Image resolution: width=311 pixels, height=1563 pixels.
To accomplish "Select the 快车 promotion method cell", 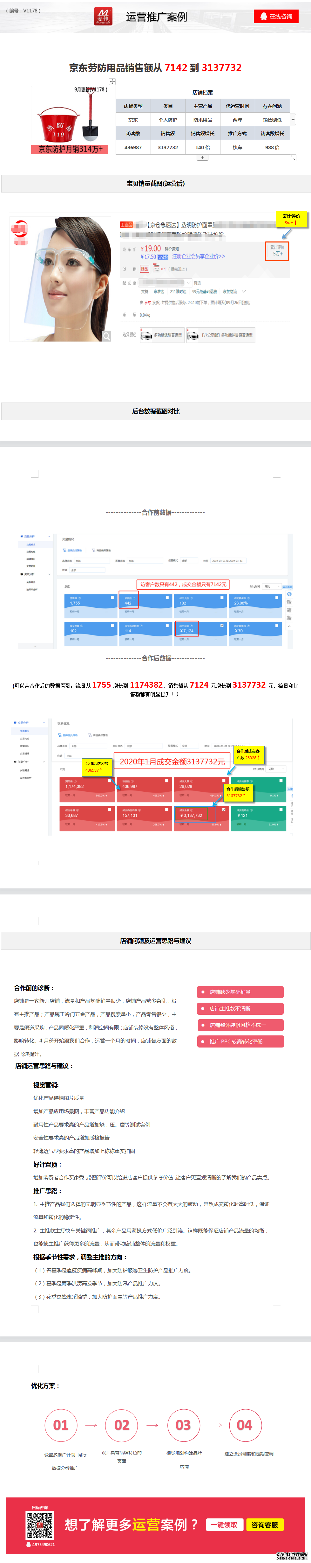I will (x=238, y=147).
